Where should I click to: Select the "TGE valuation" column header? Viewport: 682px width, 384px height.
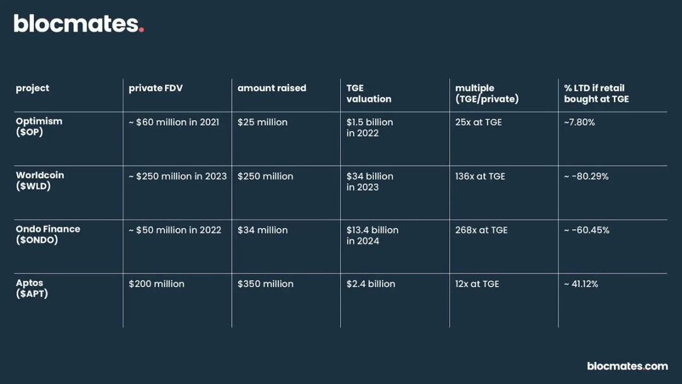369,93
